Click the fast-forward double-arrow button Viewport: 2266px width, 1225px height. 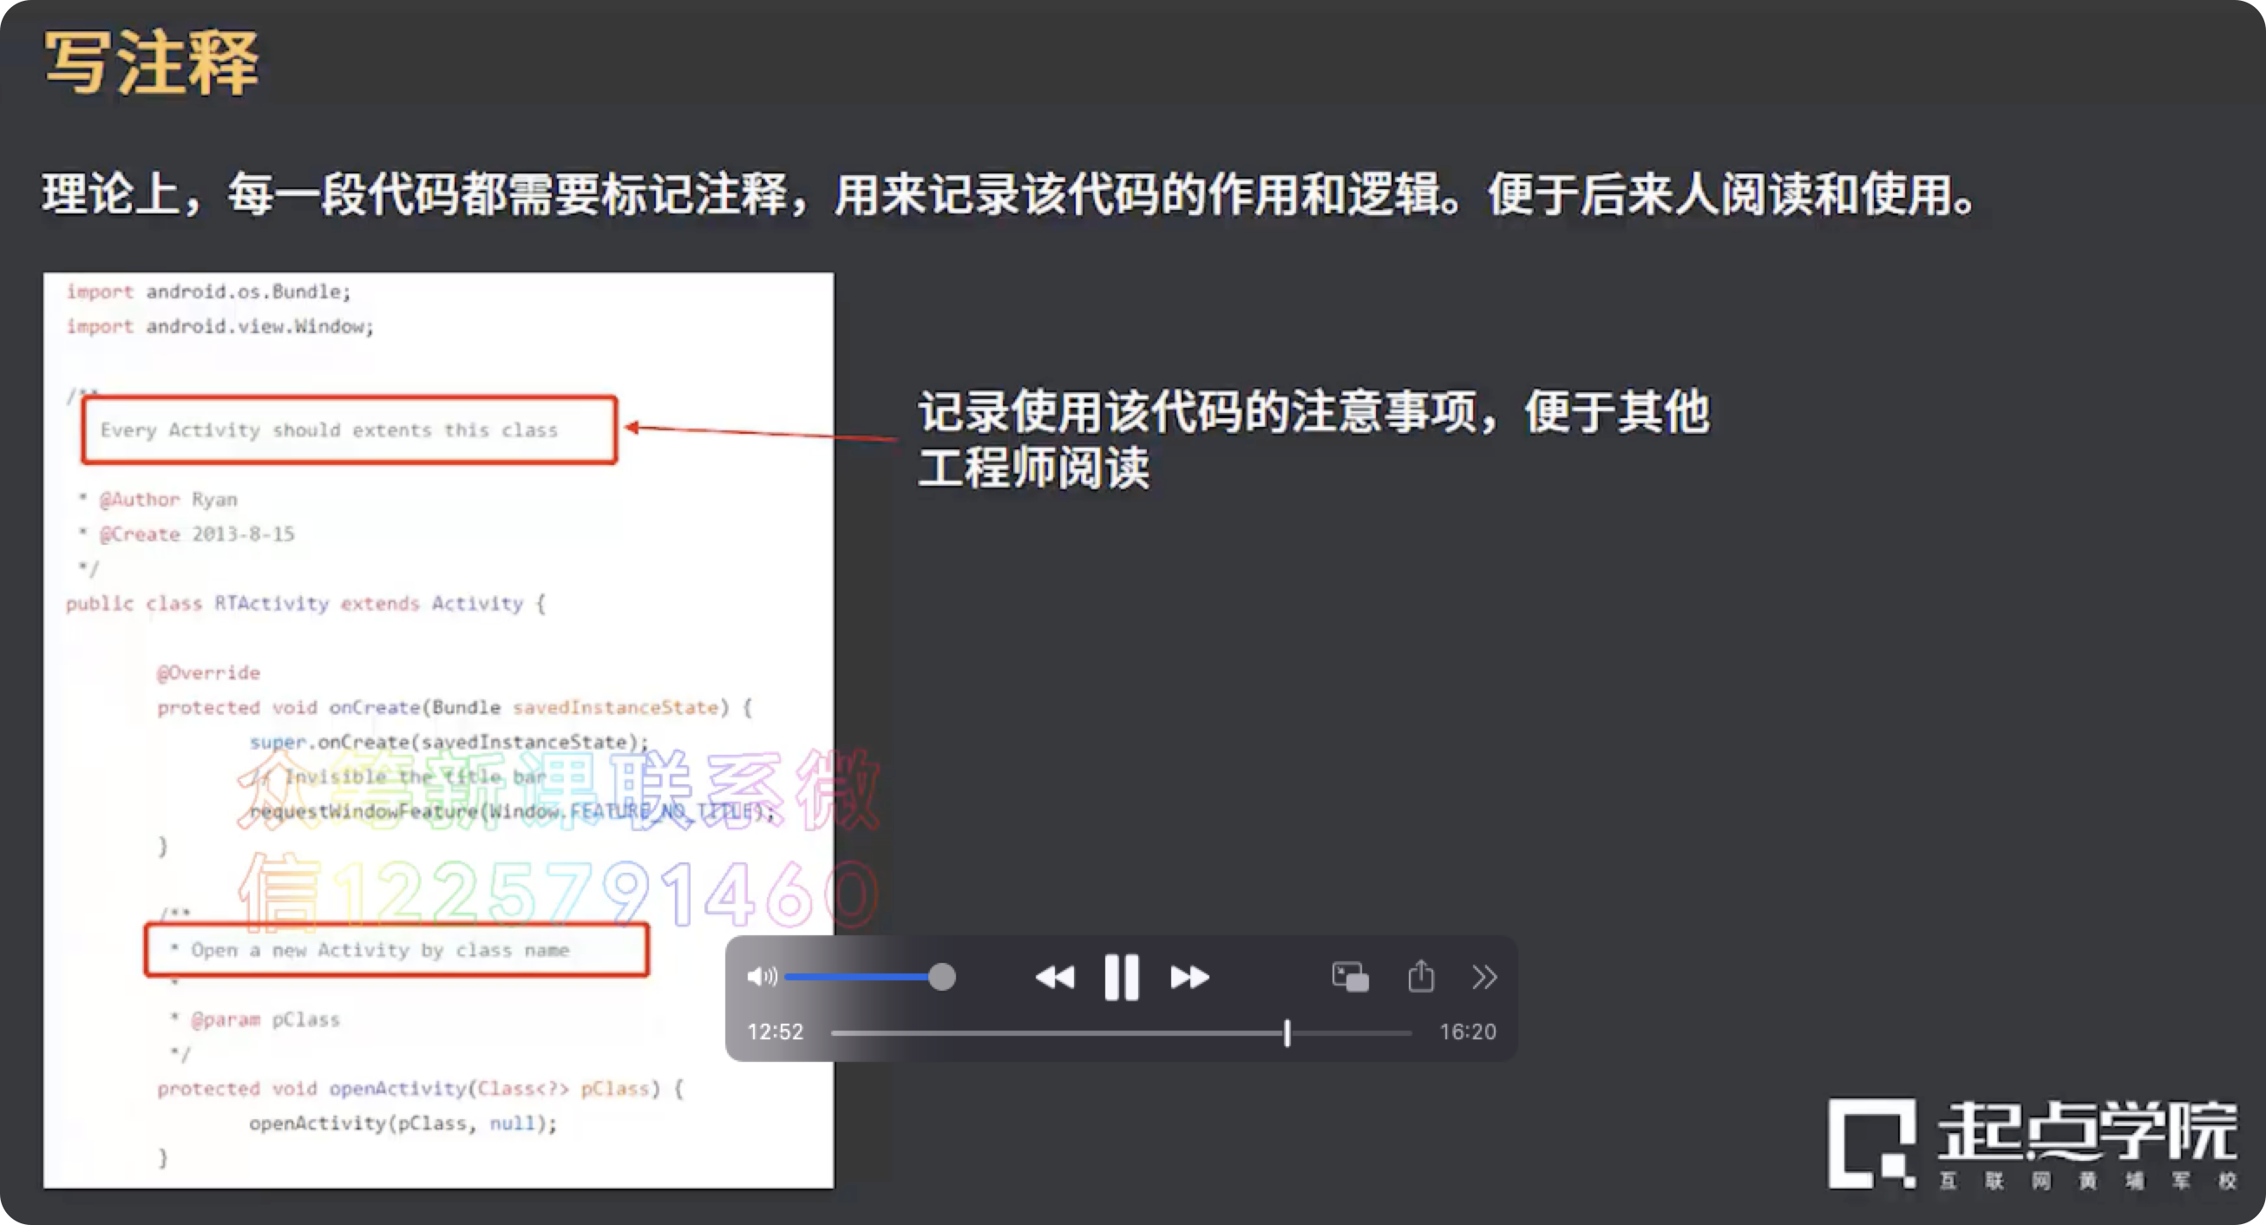pyautogui.click(x=1189, y=977)
